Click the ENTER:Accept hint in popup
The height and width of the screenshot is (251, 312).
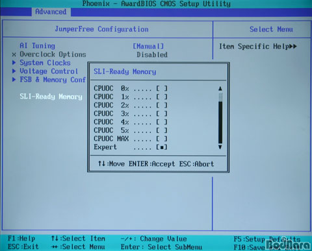pyautogui.click(x=151, y=164)
